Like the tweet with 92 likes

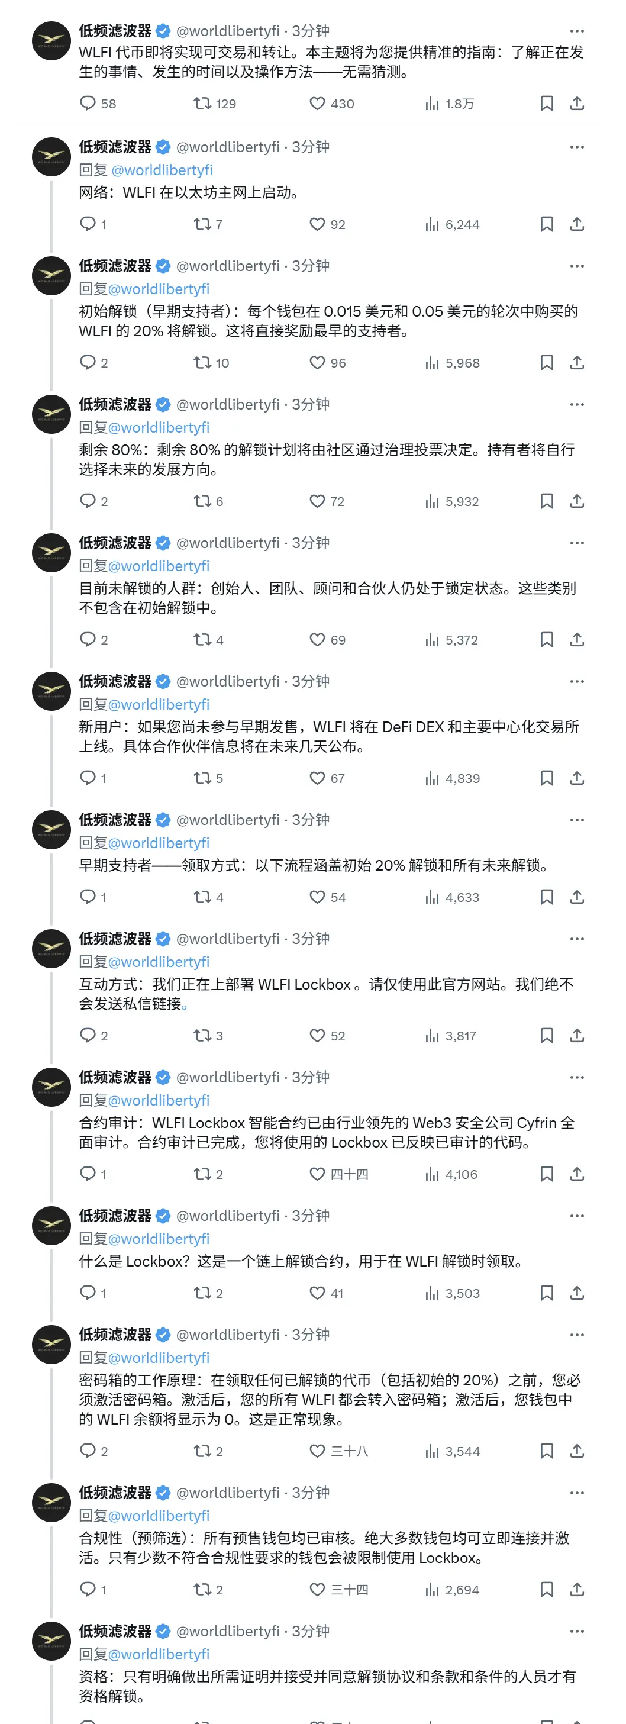328,224
